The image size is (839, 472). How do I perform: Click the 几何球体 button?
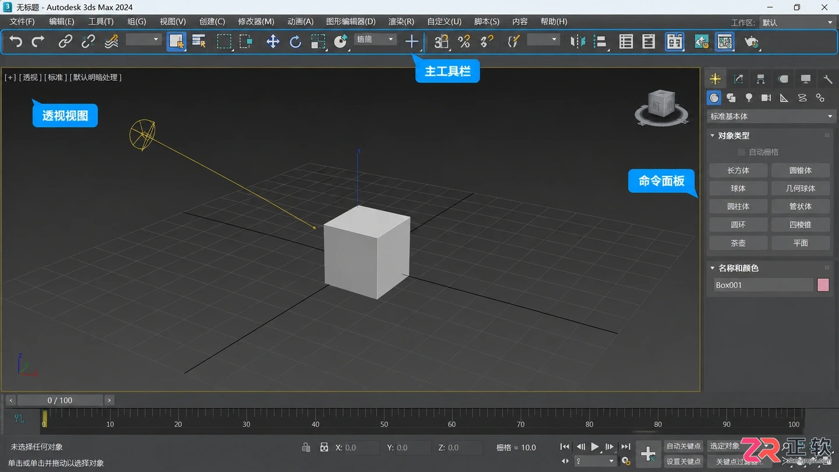coord(801,188)
